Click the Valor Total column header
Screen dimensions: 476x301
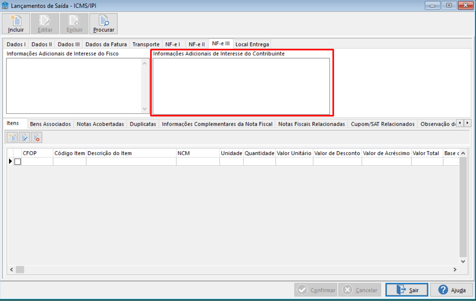click(x=427, y=153)
